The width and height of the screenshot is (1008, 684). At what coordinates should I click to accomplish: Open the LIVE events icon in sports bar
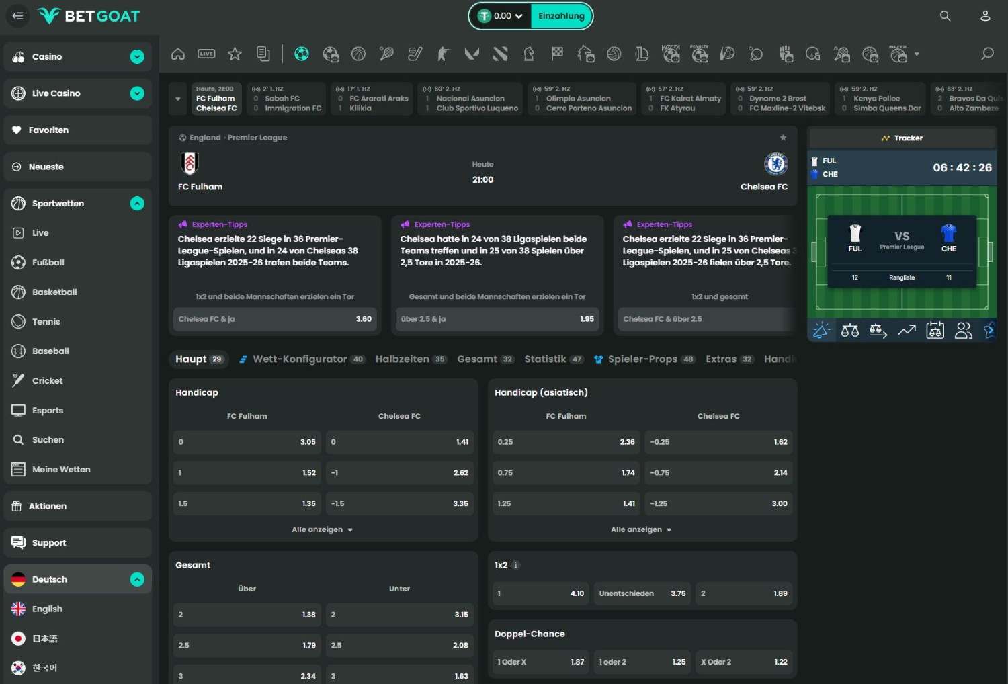coord(206,54)
